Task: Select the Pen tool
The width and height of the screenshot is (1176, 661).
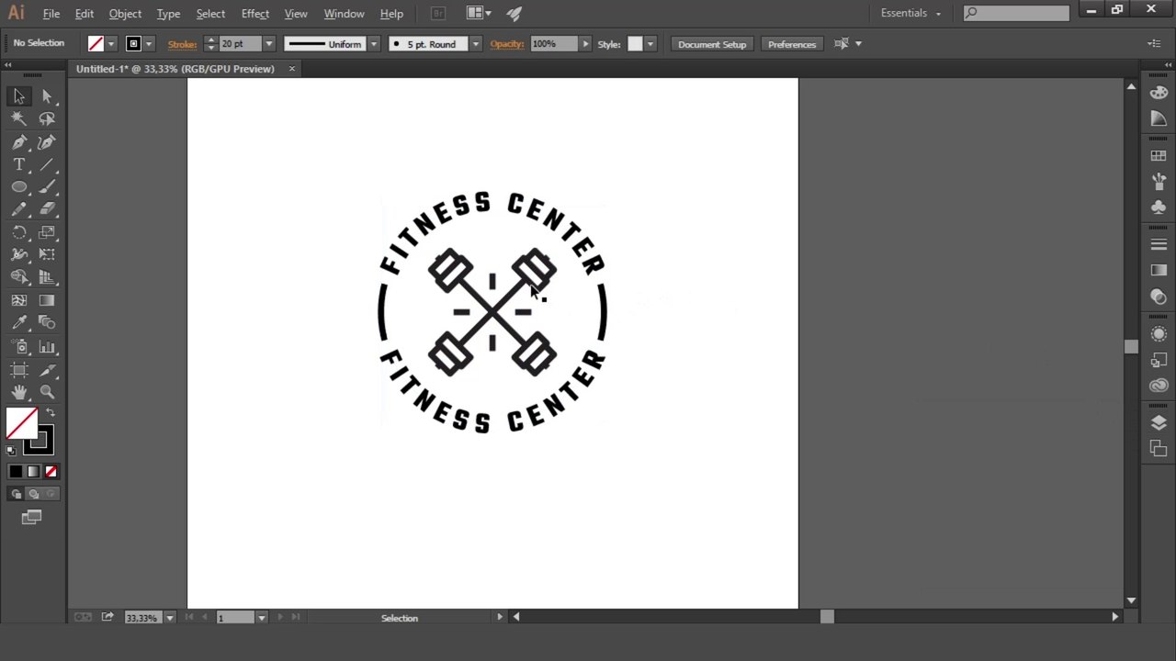Action: pyautogui.click(x=19, y=141)
